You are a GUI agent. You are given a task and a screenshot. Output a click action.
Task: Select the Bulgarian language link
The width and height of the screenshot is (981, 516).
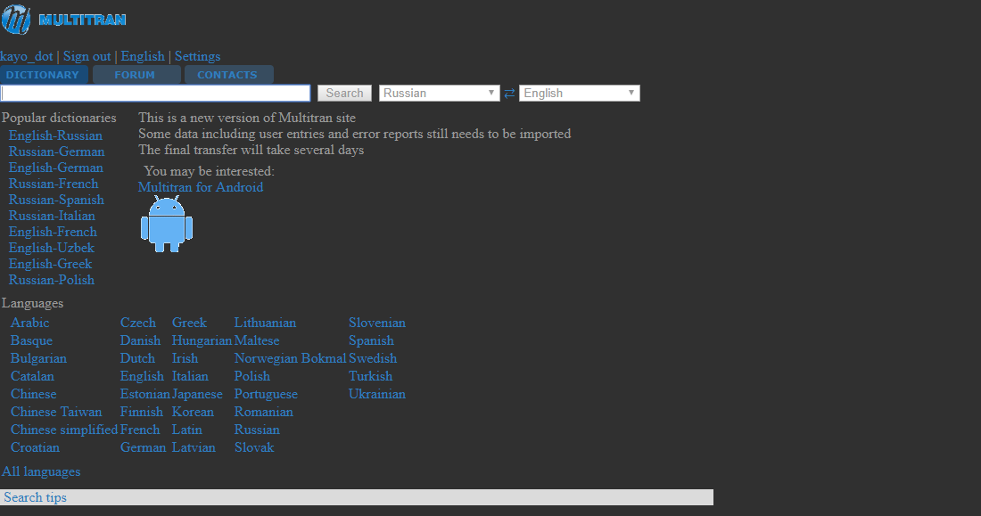(38, 358)
